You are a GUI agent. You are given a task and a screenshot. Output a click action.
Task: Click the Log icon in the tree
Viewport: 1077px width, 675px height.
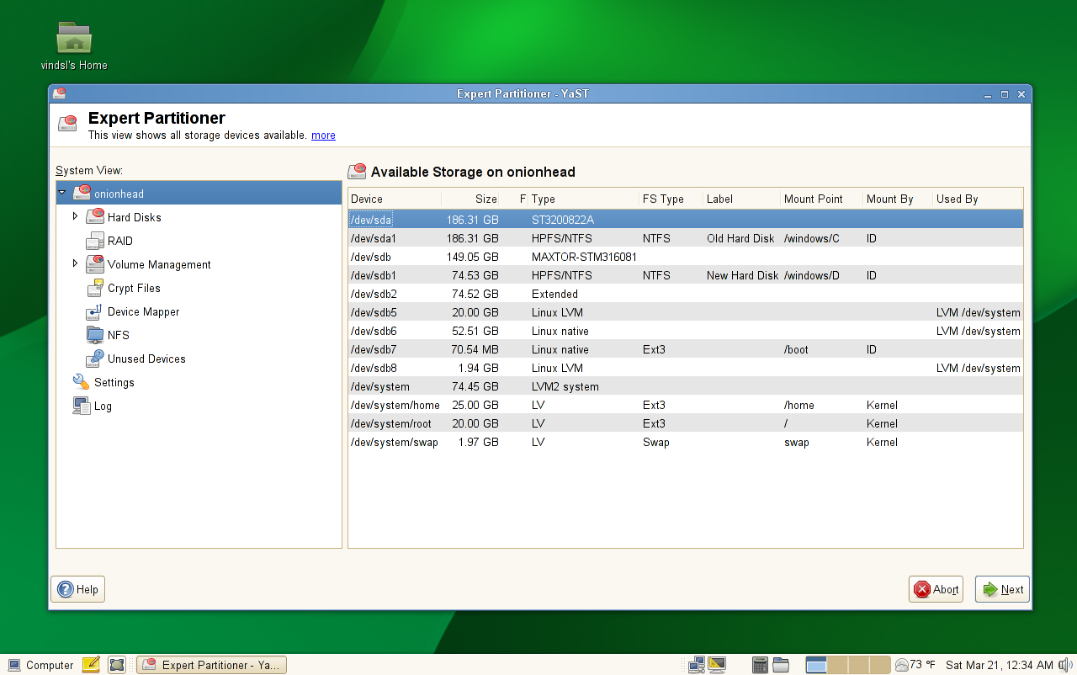click(82, 406)
